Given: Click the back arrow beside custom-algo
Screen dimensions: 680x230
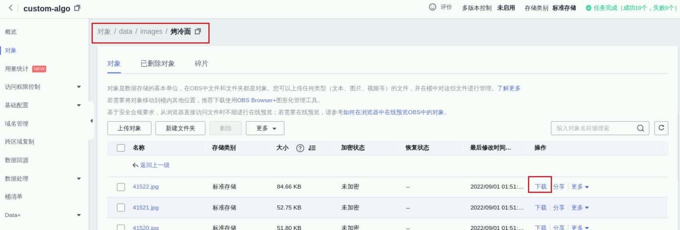Looking at the screenshot, I should (x=11, y=8).
